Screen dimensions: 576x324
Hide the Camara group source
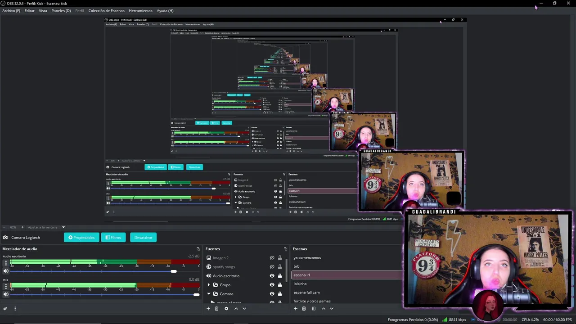[x=272, y=294]
